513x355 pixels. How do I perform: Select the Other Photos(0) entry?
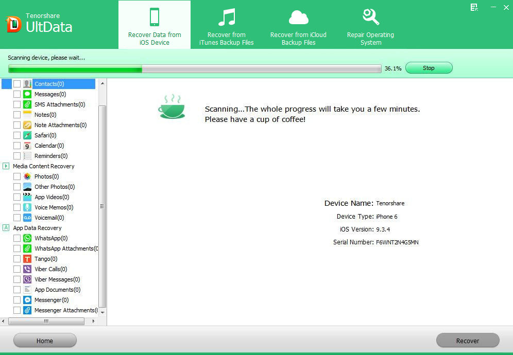pos(55,187)
